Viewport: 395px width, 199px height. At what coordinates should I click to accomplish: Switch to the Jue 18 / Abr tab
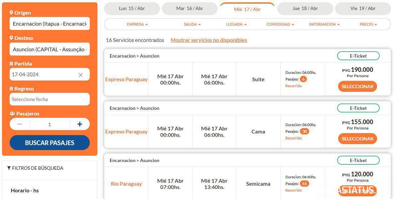click(x=305, y=9)
